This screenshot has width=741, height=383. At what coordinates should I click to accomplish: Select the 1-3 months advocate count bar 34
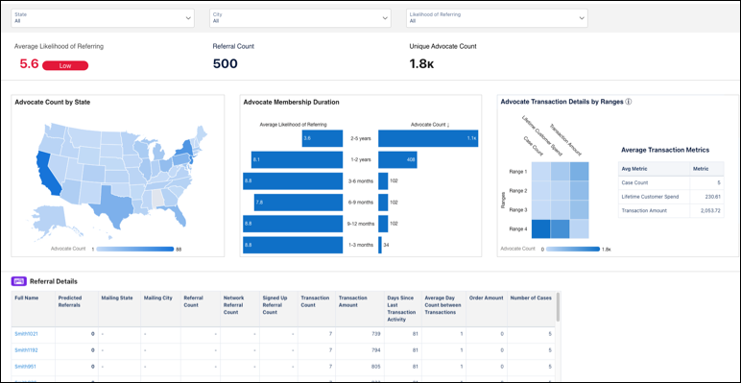pos(380,245)
